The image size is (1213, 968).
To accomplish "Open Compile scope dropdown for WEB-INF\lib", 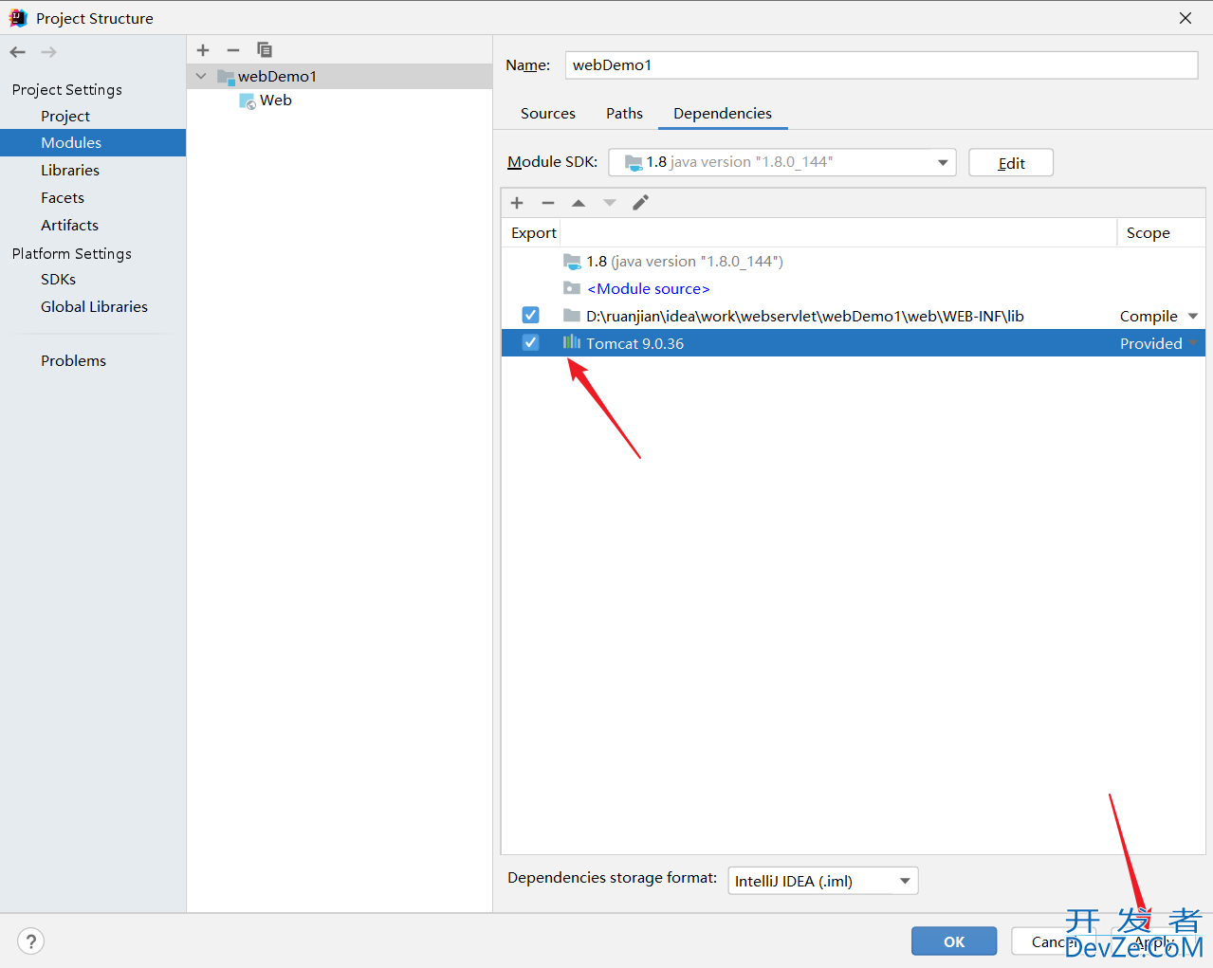I will coord(1193,316).
